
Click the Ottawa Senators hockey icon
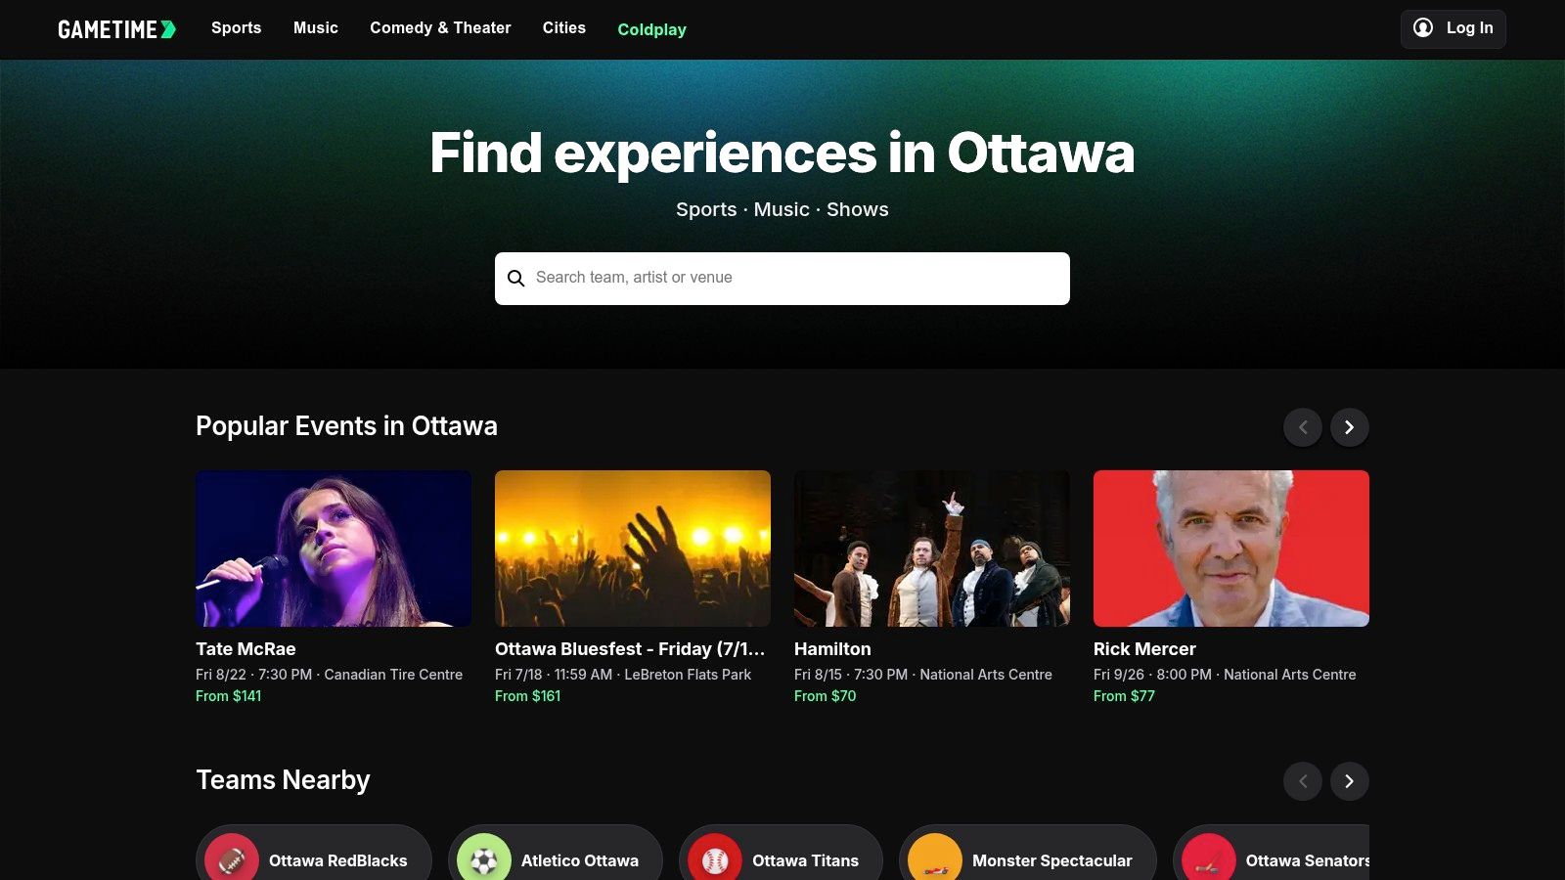pyautogui.click(x=1209, y=859)
